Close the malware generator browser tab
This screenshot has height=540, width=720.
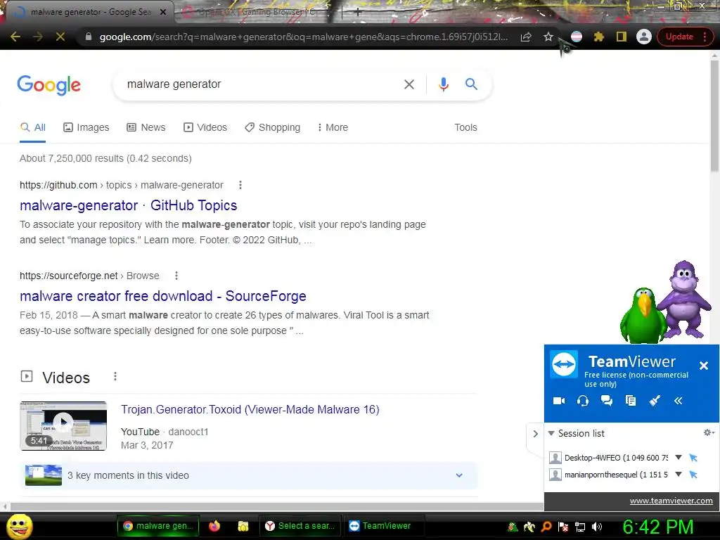tap(163, 12)
